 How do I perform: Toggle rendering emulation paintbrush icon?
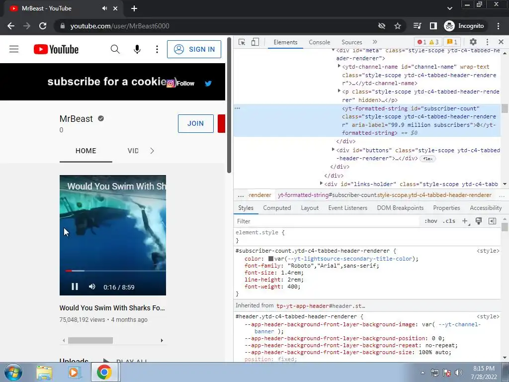click(x=479, y=221)
